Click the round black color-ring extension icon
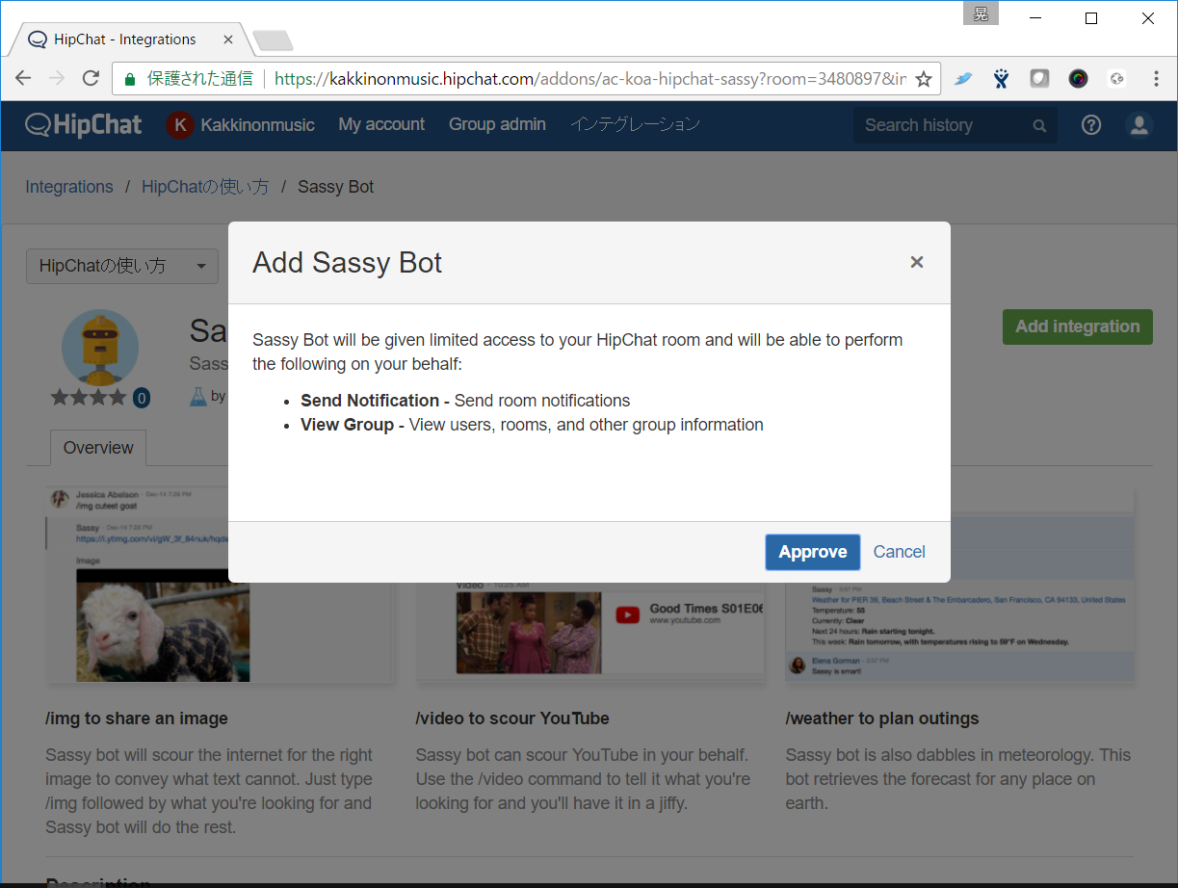This screenshot has width=1178, height=888. (1078, 79)
